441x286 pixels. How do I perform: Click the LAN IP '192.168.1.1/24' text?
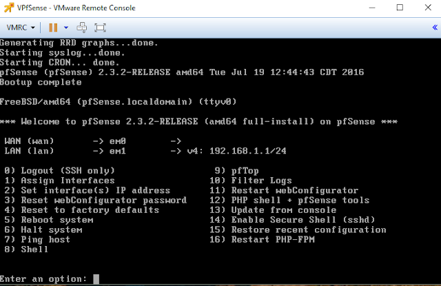point(248,151)
